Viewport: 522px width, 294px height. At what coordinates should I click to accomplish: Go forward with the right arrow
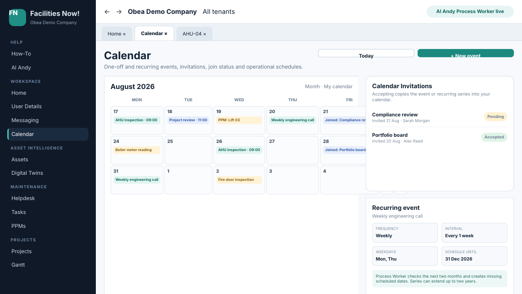coord(119,12)
